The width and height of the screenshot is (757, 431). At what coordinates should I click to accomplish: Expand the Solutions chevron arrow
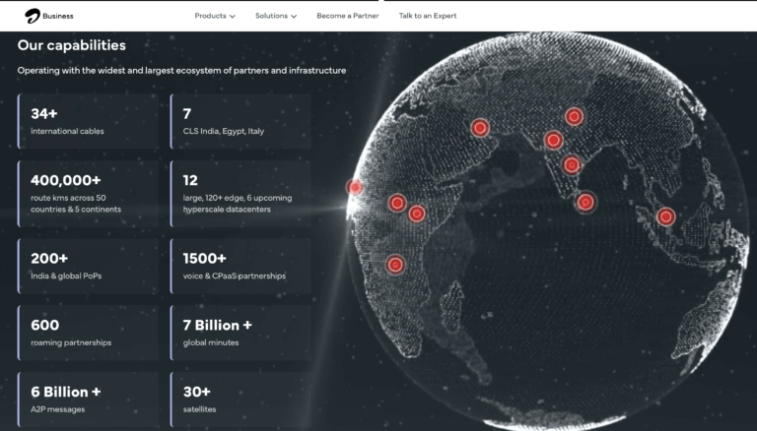(x=294, y=17)
